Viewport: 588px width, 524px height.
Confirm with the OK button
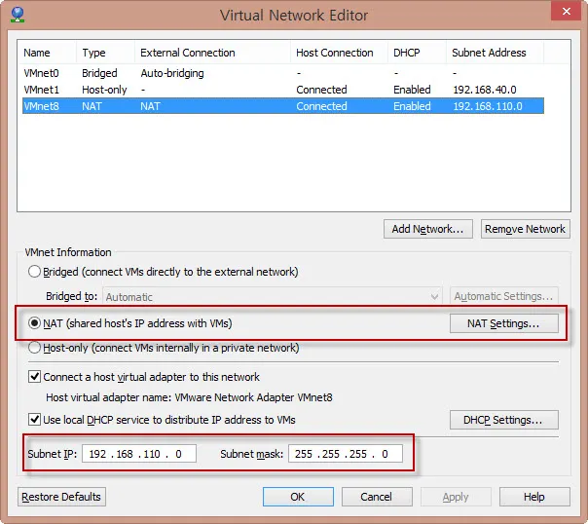(298, 497)
